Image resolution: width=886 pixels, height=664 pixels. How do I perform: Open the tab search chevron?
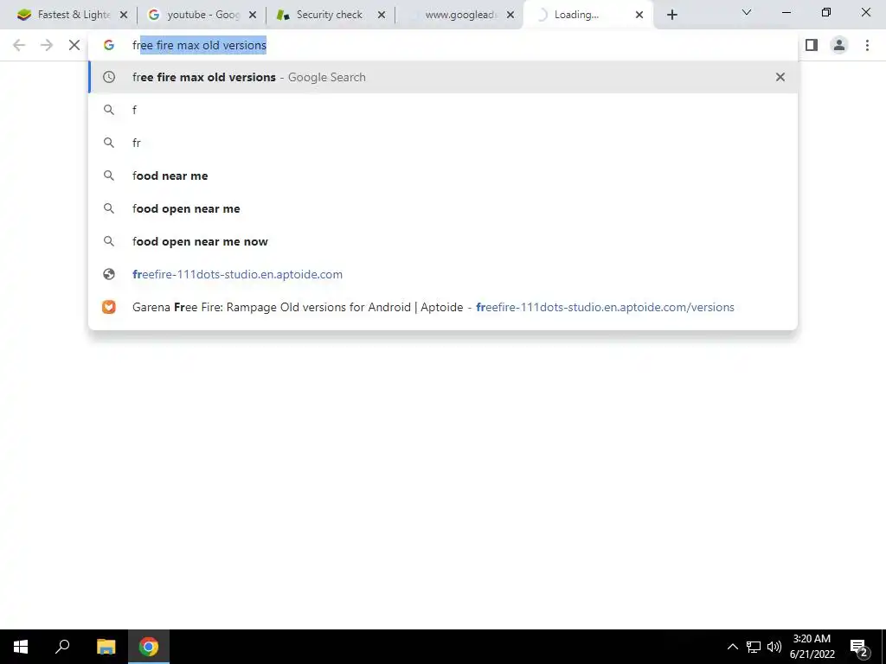tap(747, 12)
